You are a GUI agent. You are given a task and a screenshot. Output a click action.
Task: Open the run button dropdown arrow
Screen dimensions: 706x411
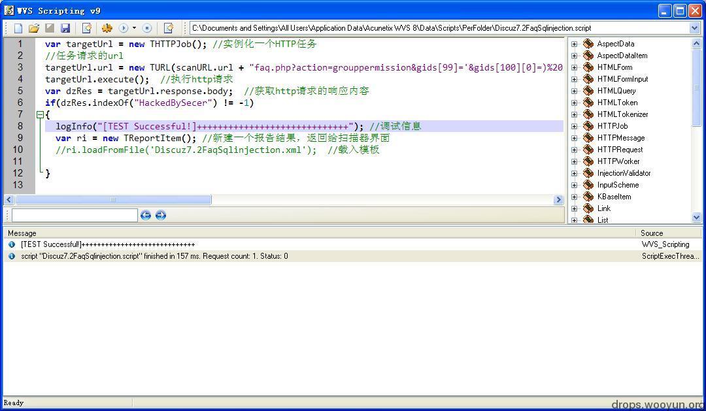click(134, 28)
